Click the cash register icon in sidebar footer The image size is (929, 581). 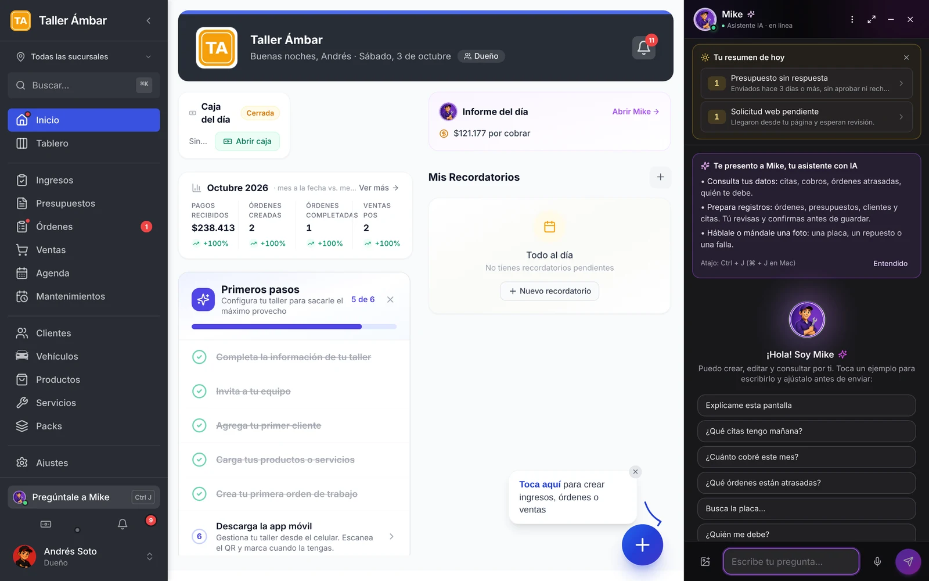(x=46, y=524)
